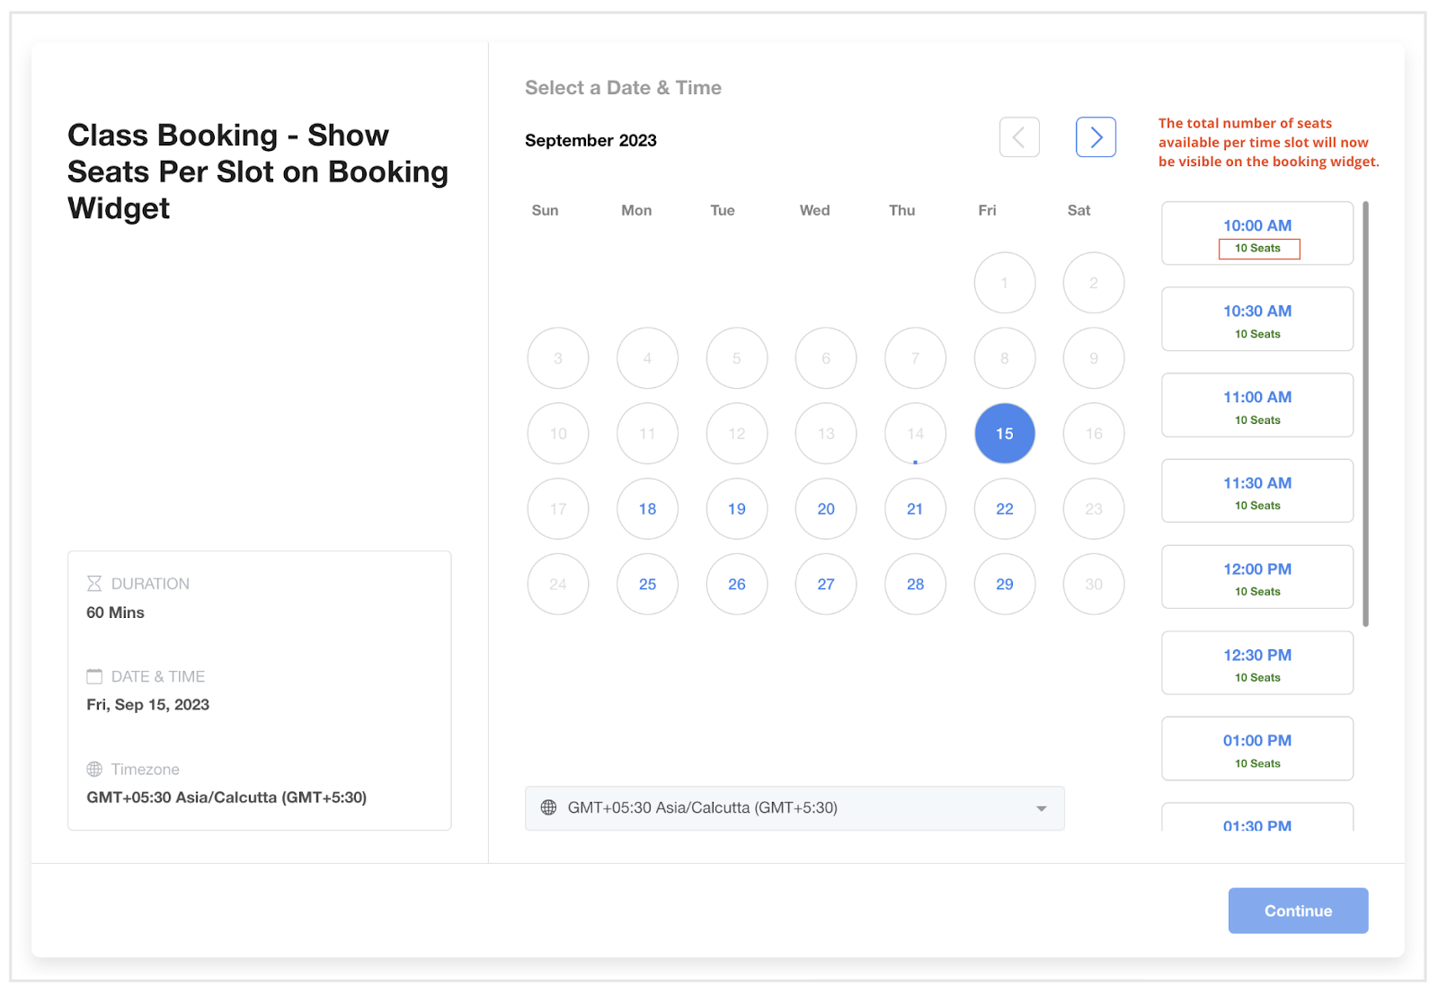Click the calendar icon beside Date & Time
The width and height of the screenshot is (1438, 995).
93,675
